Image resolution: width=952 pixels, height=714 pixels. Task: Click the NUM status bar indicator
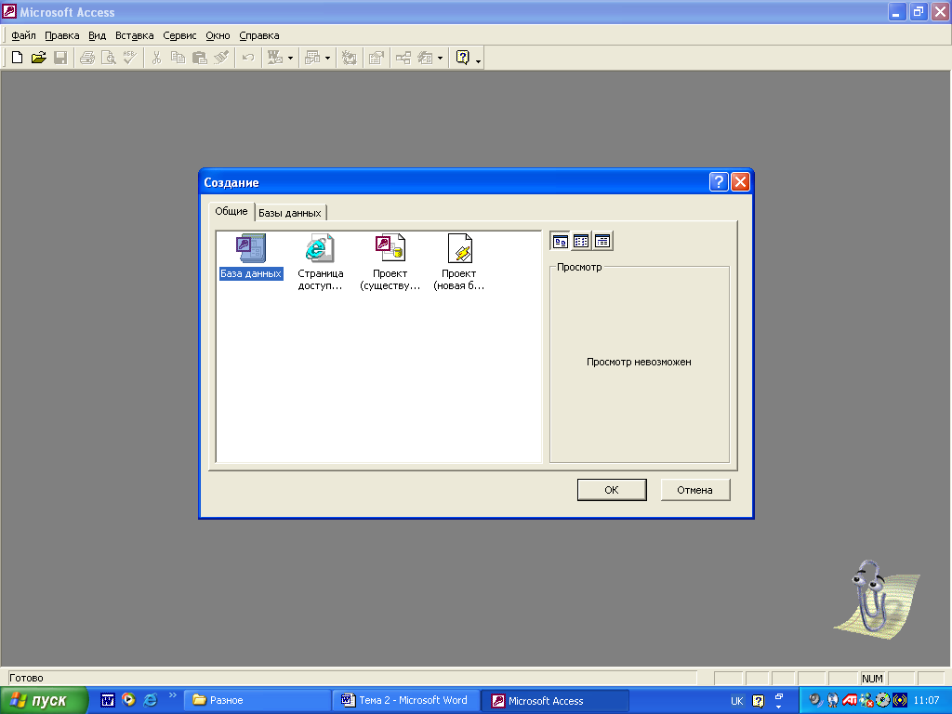(x=872, y=679)
